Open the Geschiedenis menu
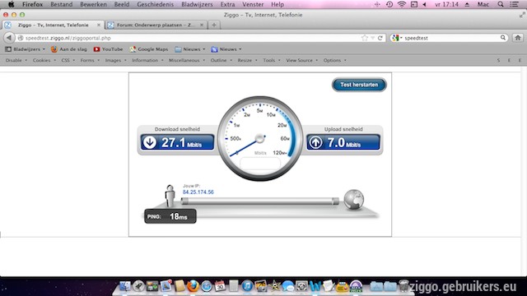Image resolution: width=527 pixels, height=296 pixels. (156, 4)
